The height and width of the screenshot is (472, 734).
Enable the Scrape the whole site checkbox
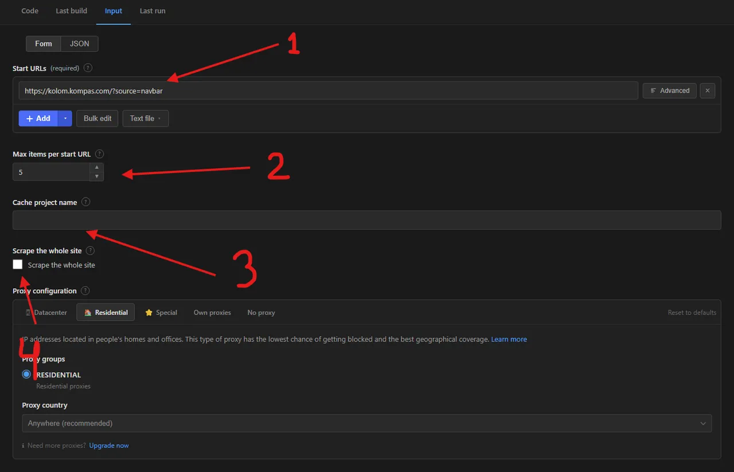click(x=18, y=265)
